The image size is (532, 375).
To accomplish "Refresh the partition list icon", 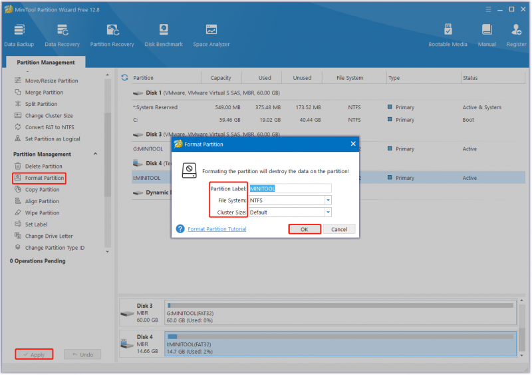I will (x=124, y=77).
